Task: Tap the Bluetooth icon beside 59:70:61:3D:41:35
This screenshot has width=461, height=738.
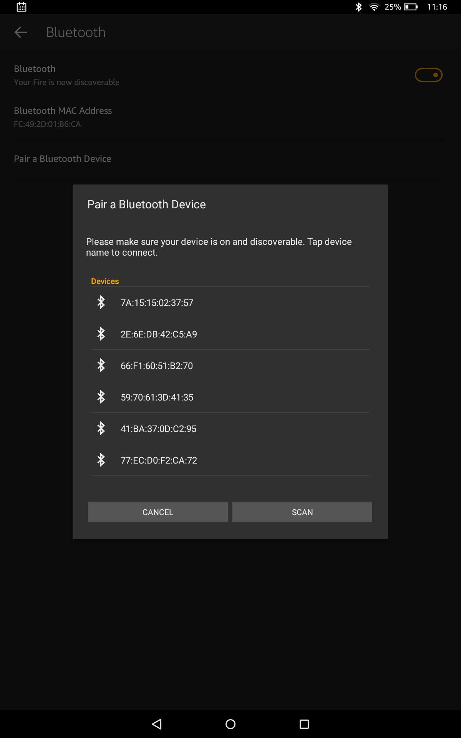Action: click(101, 397)
